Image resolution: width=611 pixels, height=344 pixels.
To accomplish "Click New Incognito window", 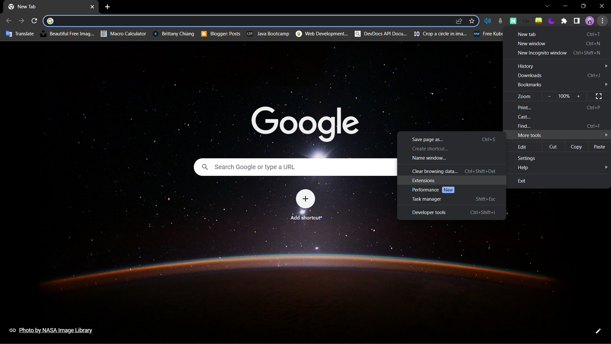I will click(557, 53).
